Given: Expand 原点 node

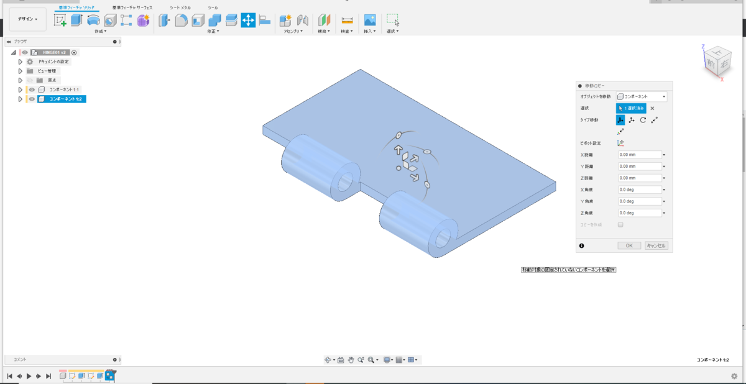Looking at the screenshot, I should pyautogui.click(x=21, y=80).
